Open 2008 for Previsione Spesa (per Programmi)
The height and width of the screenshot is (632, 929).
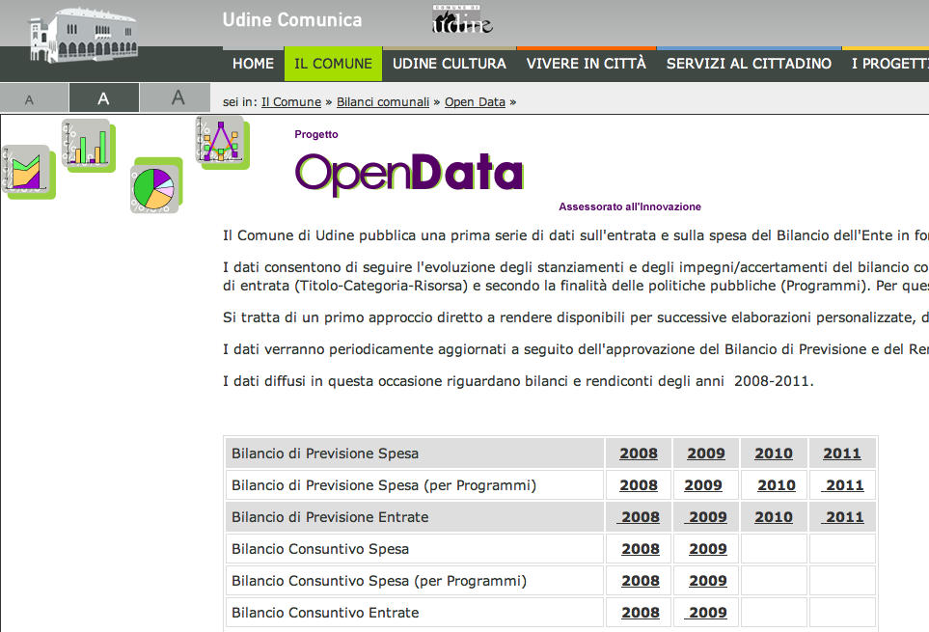pyautogui.click(x=639, y=485)
